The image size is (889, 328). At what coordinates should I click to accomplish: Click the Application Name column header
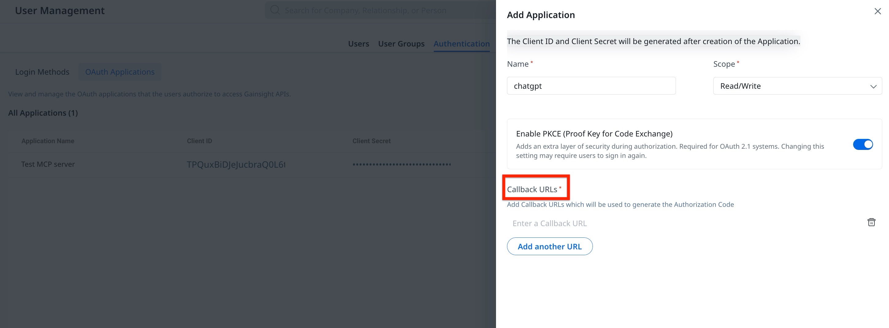tap(48, 141)
